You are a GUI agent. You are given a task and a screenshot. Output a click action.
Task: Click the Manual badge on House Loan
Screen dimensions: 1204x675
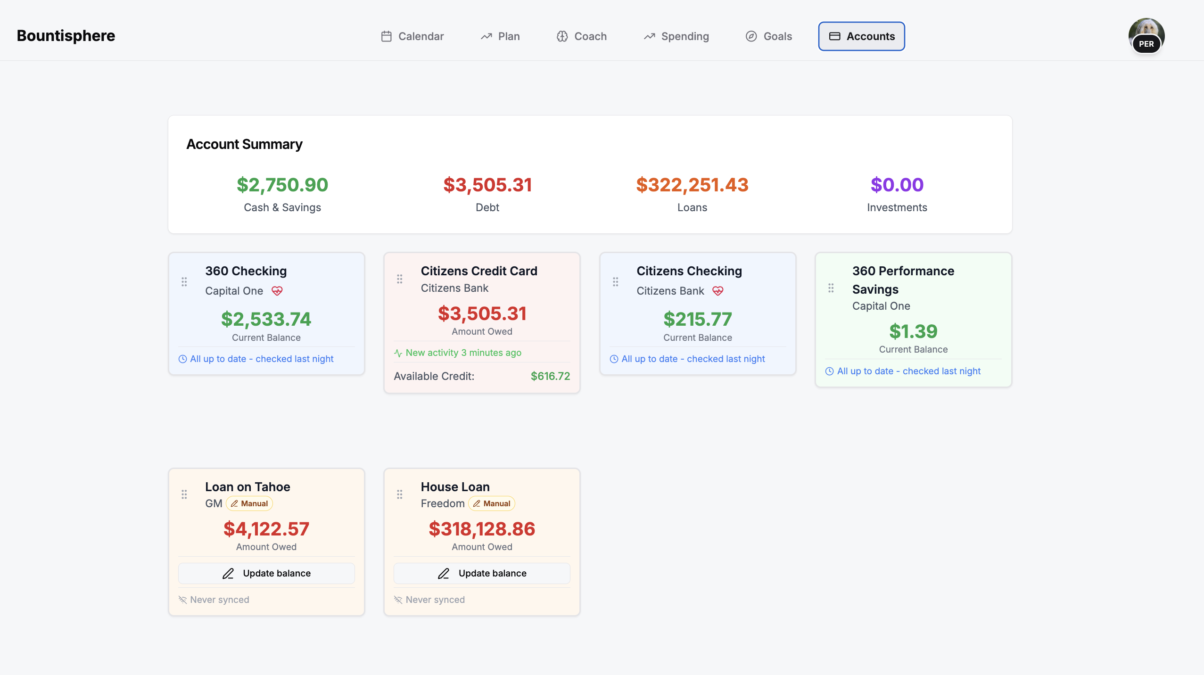[492, 504]
